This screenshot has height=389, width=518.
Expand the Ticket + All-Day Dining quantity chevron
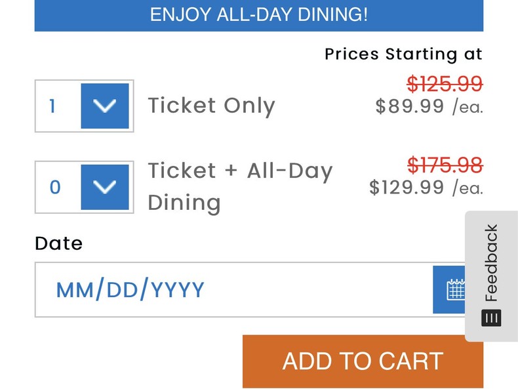(x=105, y=187)
